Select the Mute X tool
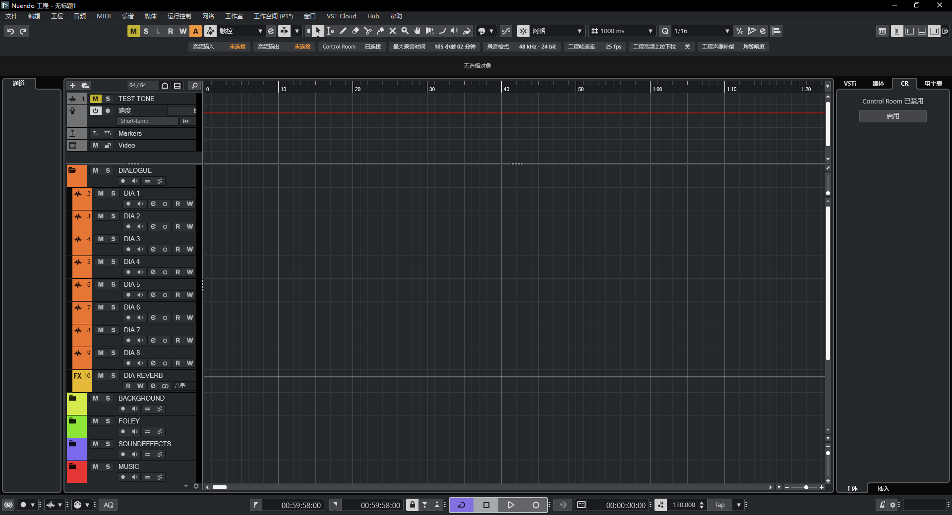Image resolution: width=952 pixels, height=515 pixels. [x=393, y=31]
